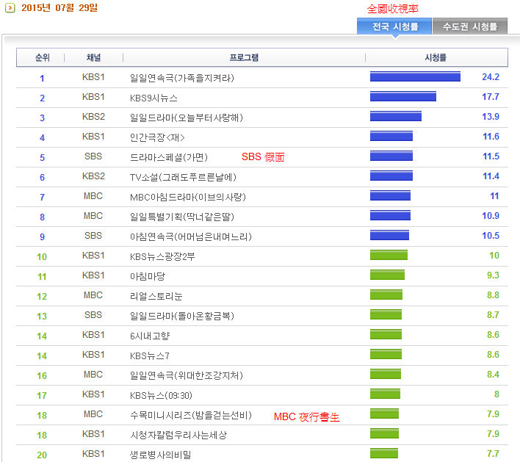Click the 채널 column header

pyautogui.click(x=93, y=58)
